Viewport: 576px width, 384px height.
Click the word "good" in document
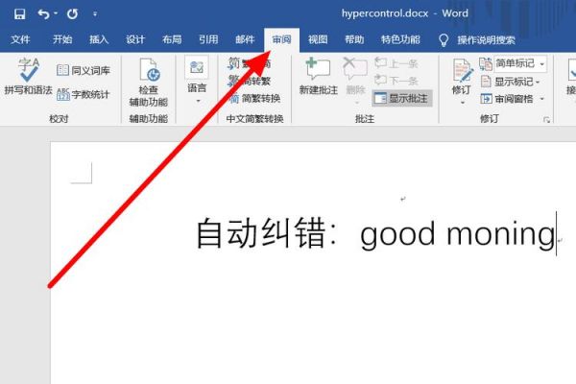point(397,234)
